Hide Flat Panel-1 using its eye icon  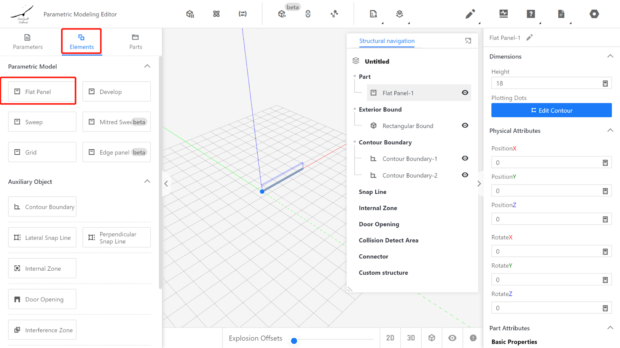click(x=465, y=93)
